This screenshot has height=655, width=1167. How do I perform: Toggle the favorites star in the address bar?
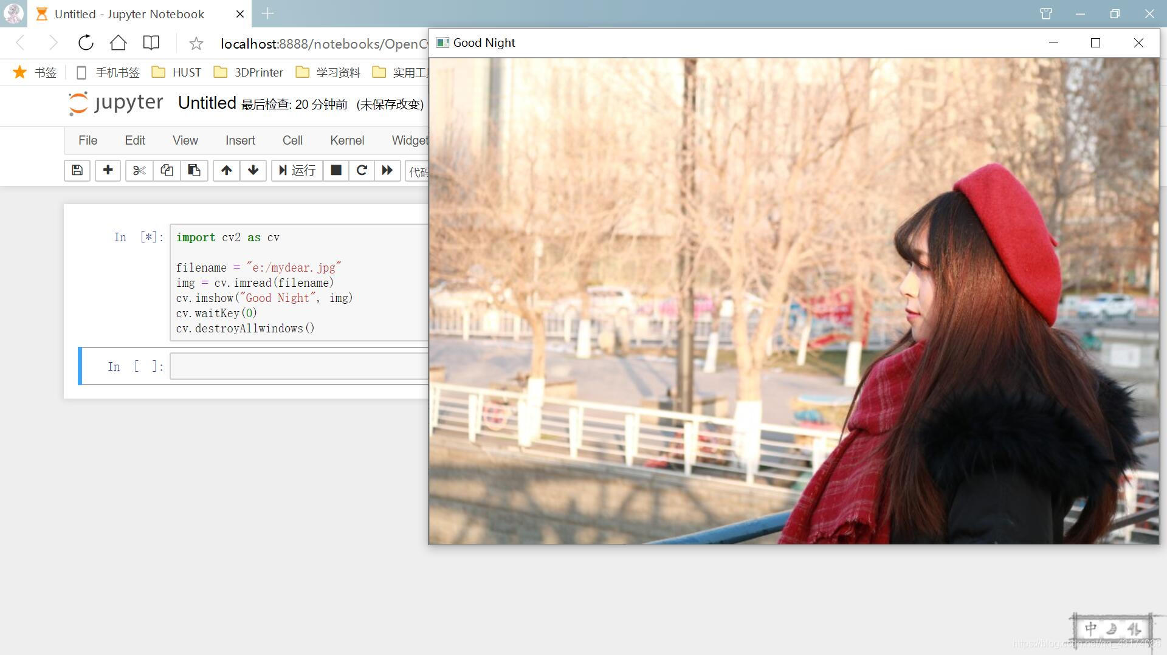coord(195,43)
